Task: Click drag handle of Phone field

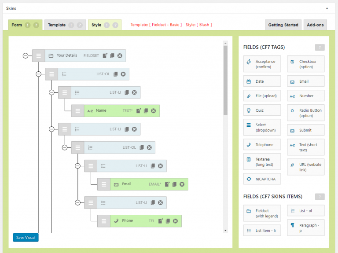Action: [x=104, y=221]
